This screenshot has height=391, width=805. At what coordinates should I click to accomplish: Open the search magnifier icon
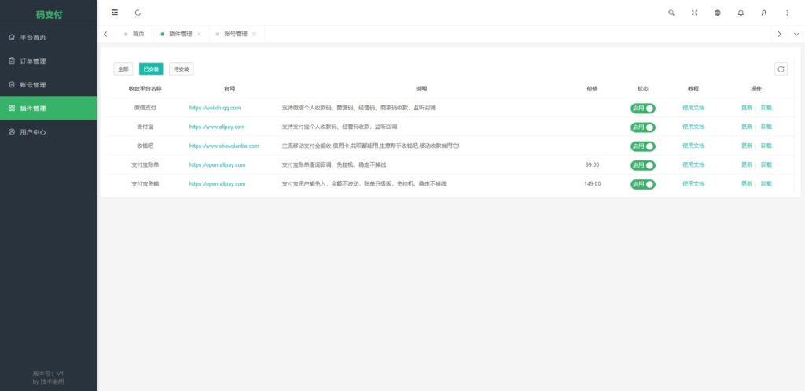click(x=671, y=13)
